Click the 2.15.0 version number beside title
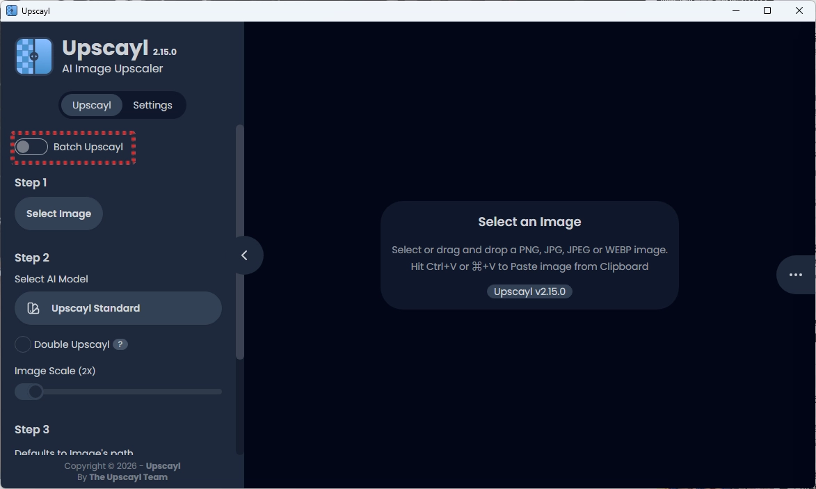Viewport: 816px width, 489px height. coord(164,52)
